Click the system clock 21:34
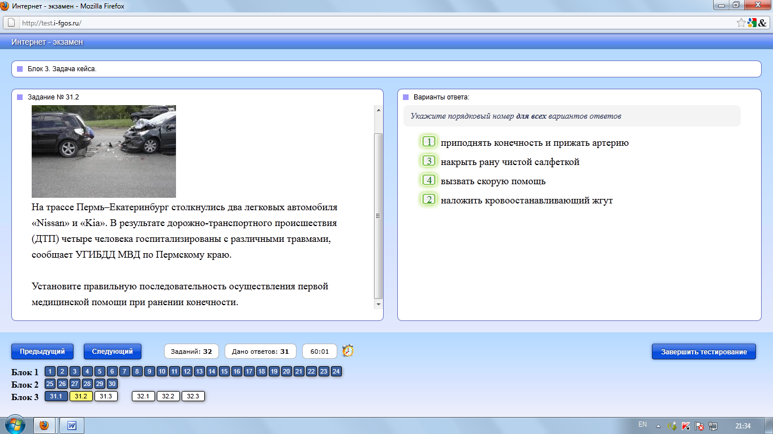The width and height of the screenshot is (773, 434). (743, 426)
